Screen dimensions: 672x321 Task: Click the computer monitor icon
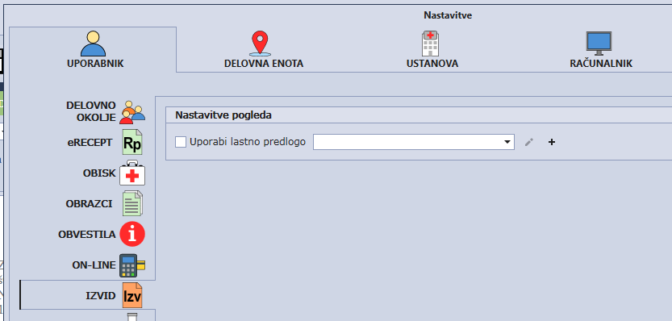coord(599,44)
